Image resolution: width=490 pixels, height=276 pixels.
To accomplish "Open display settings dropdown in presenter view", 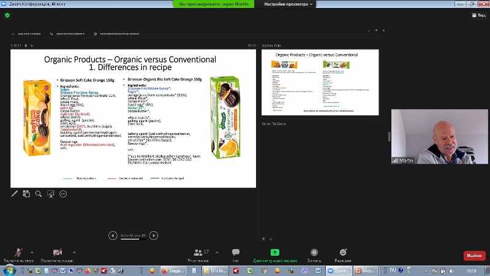I will (x=67, y=34).
